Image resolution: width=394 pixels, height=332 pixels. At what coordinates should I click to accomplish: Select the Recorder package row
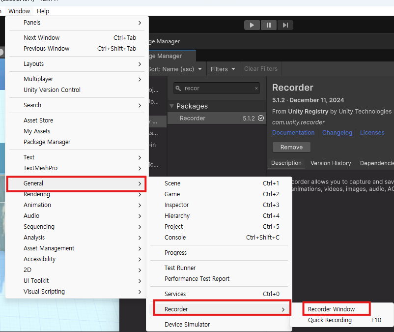(x=217, y=118)
